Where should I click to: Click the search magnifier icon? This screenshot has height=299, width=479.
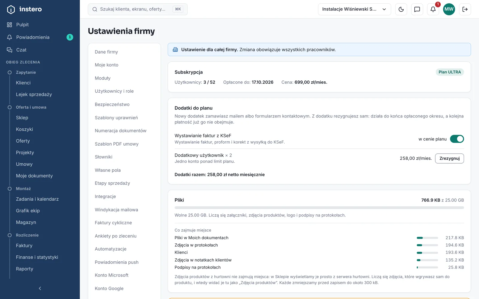click(95, 9)
